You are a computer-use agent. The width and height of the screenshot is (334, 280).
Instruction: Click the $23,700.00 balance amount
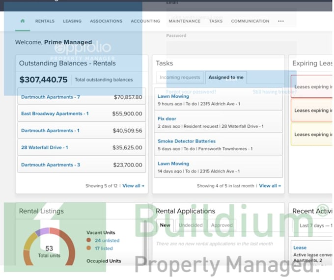(x=128, y=165)
